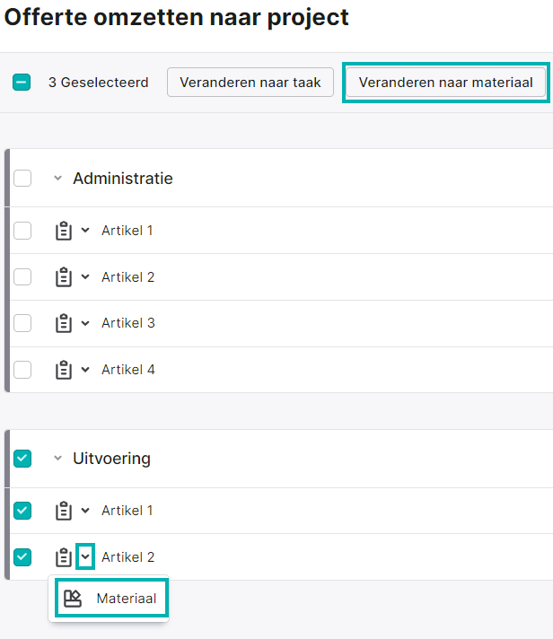Check the Administratie group checkbox
The height and width of the screenshot is (639, 553).
(22, 178)
